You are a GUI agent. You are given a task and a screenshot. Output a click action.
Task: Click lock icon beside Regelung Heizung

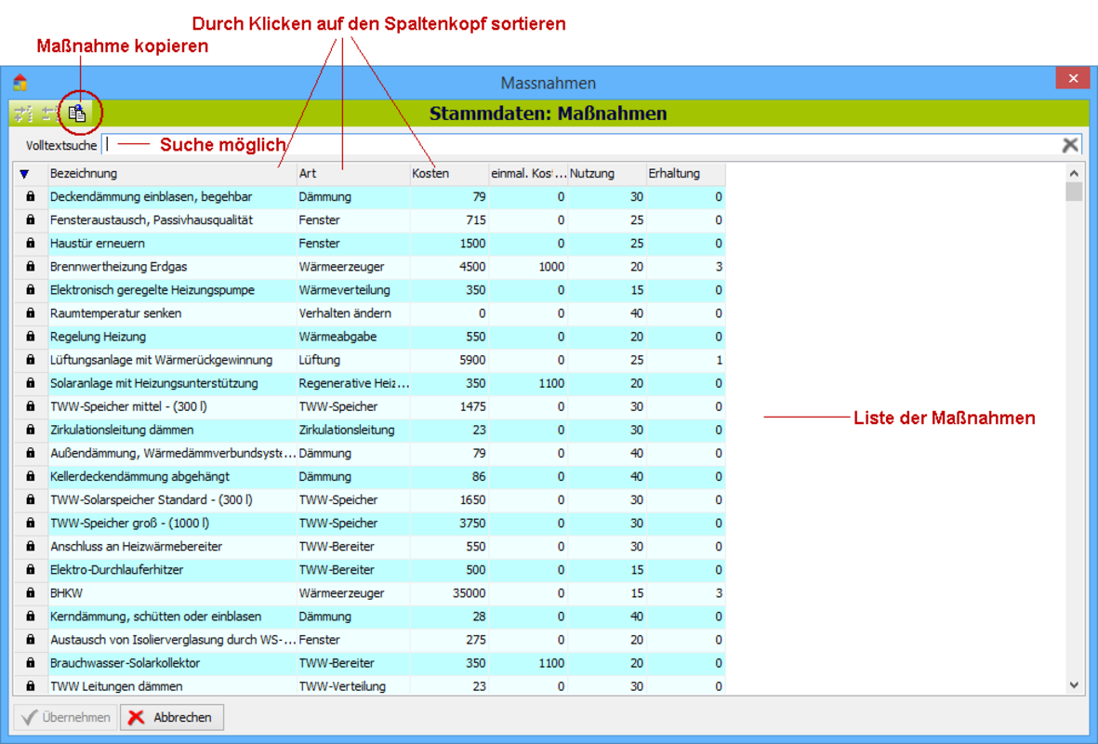click(x=30, y=337)
